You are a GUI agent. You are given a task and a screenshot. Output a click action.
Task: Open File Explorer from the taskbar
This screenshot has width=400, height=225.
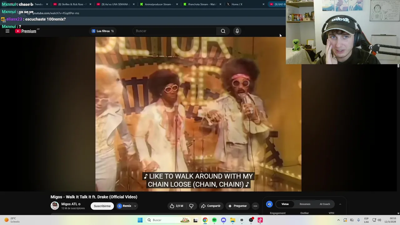[232, 220]
